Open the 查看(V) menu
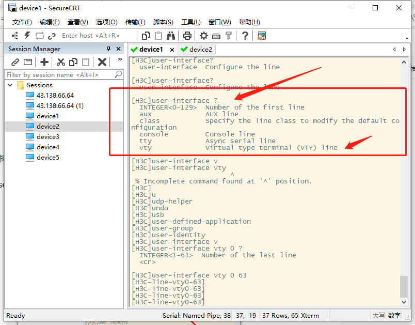This screenshot has width=415, height=325. pos(78,22)
